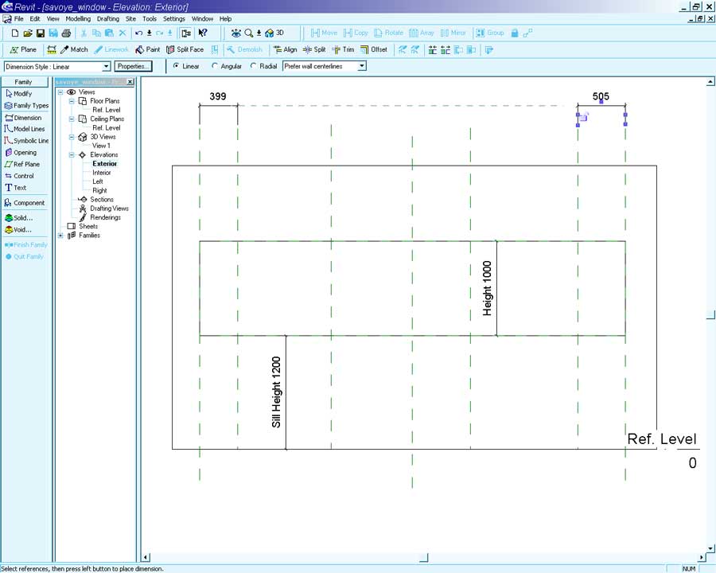Screen dimensions: 716x573
Task: Click the Sill Height 1200 dimension label
Action: pyautogui.click(x=276, y=392)
